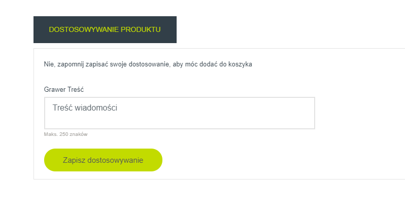Click the save-reminder notice about koszyk
The height and width of the screenshot is (214, 405).
coord(148,64)
